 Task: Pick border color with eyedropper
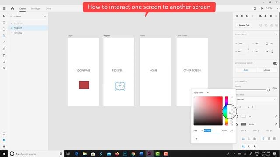(x=276, y=124)
